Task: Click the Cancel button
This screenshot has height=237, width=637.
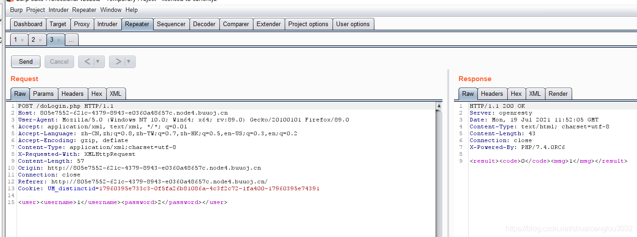Action: [59, 61]
